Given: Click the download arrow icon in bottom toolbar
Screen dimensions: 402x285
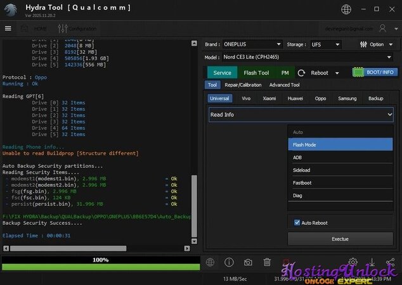Looking at the screenshot, I should (372, 262).
